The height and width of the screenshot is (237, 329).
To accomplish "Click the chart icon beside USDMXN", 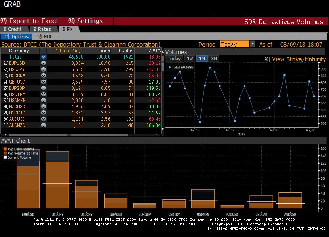I will pyautogui.click(x=43, y=100).
